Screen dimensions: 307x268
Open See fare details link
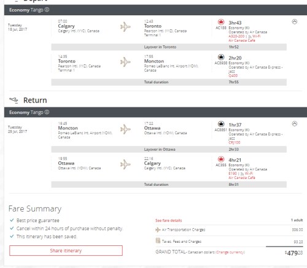click(168, 220)
